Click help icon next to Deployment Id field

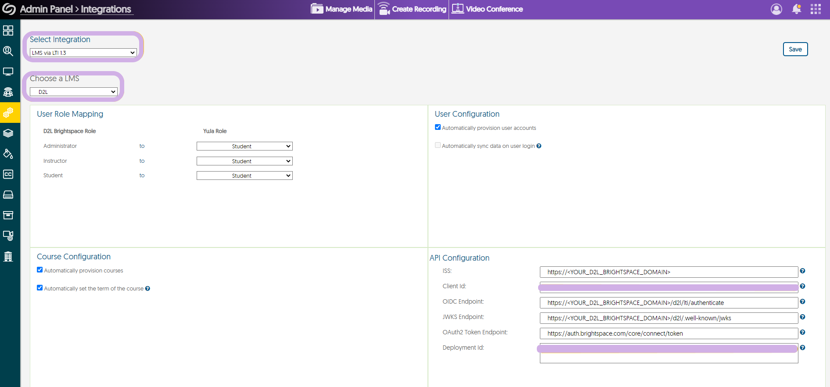pyautogui.click(x=802, y=348)
